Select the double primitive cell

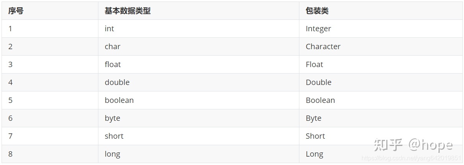pos(117,82)
